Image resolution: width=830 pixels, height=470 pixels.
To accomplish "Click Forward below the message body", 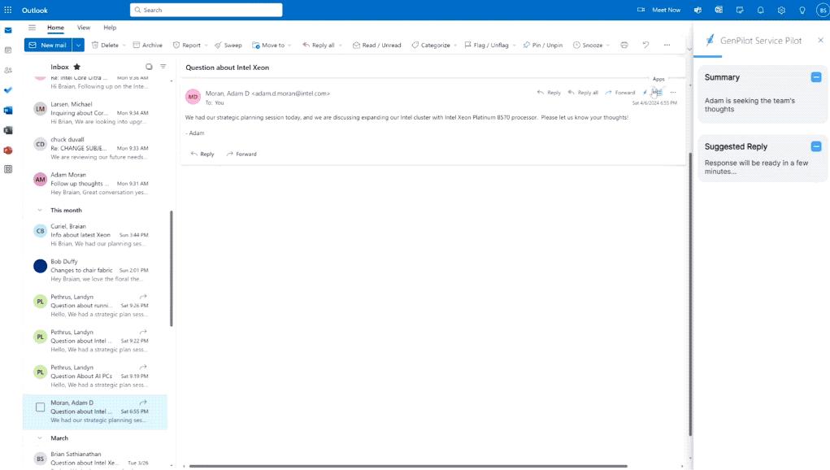I will [x=241, y=154].
